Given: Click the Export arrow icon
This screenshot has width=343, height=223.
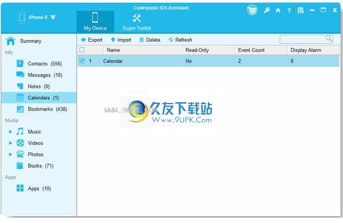Looking at the screenshot, I should coord(84,40).
